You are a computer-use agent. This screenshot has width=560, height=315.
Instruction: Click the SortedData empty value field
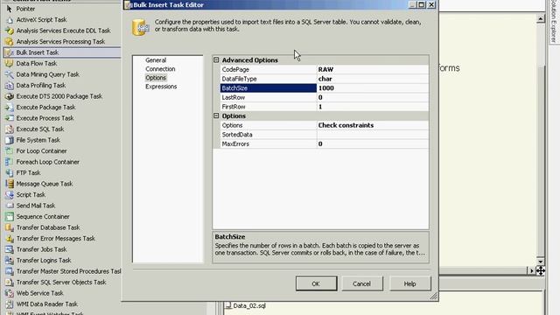click(373, 134)
